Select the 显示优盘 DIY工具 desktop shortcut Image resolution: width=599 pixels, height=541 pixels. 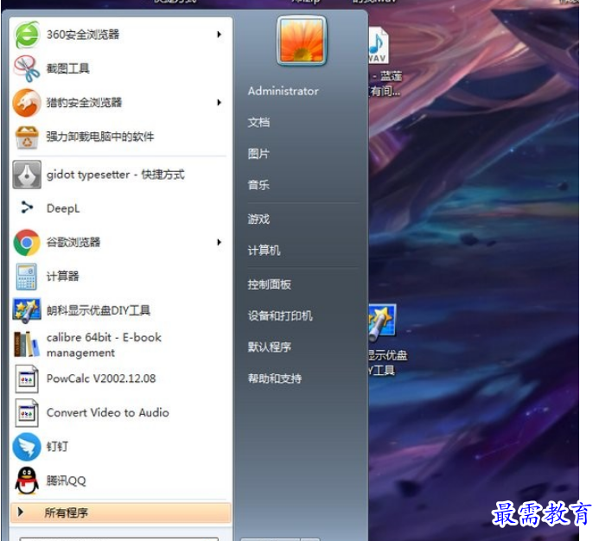click(382, 322)
